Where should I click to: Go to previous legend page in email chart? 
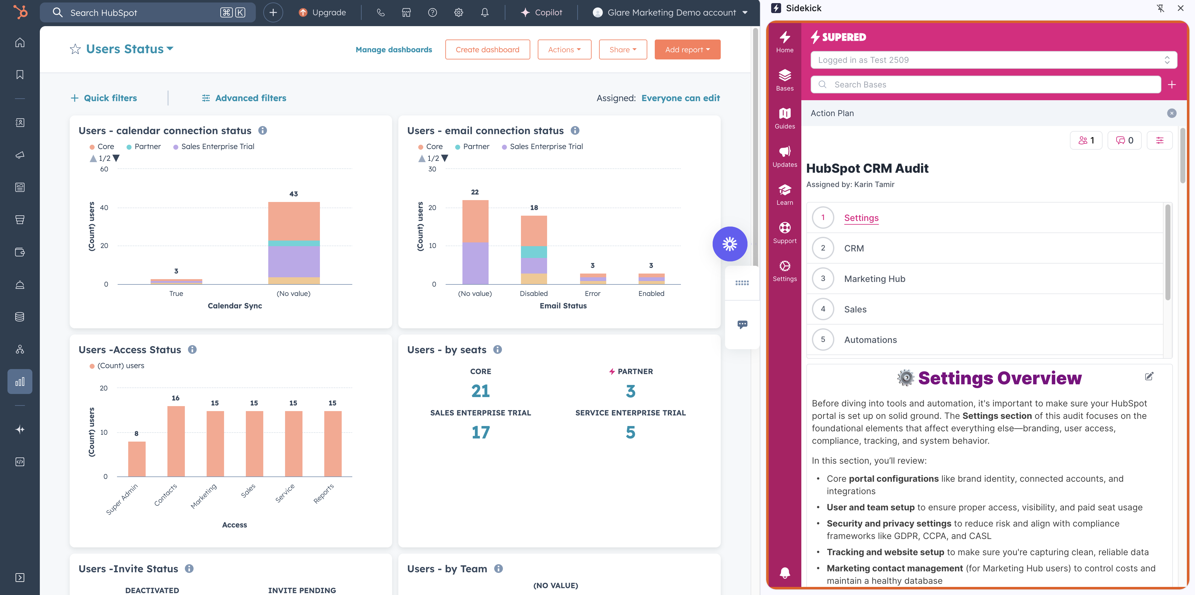pos(422,158)
